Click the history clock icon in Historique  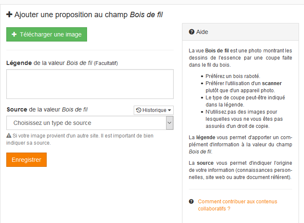(139, 110)
